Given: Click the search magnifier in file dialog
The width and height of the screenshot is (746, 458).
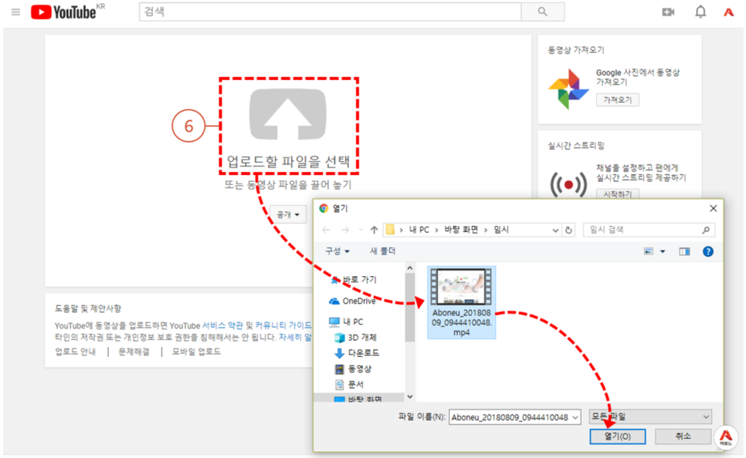Looking at the screenshot, I should [706, 230].
